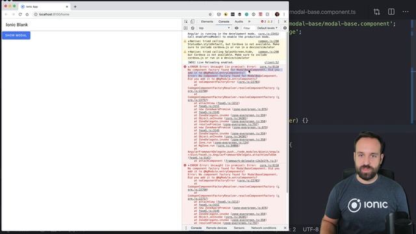Open the client:52 source link
This screenshot has width=416, height=234.
click(x=272, y=62)
